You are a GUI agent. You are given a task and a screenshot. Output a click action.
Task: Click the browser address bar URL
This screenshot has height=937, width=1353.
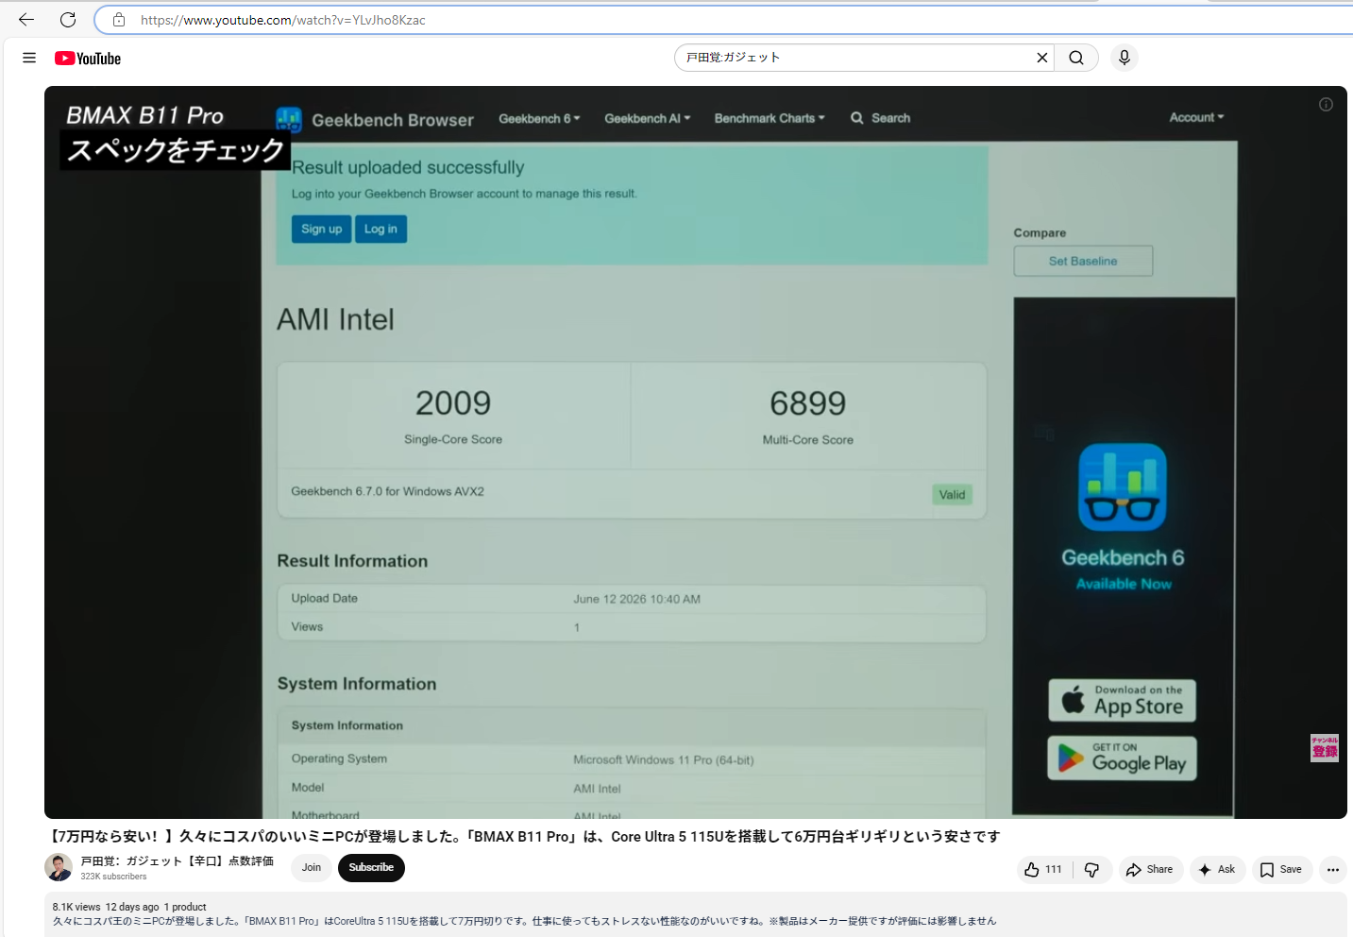click(x=283, y=20)
